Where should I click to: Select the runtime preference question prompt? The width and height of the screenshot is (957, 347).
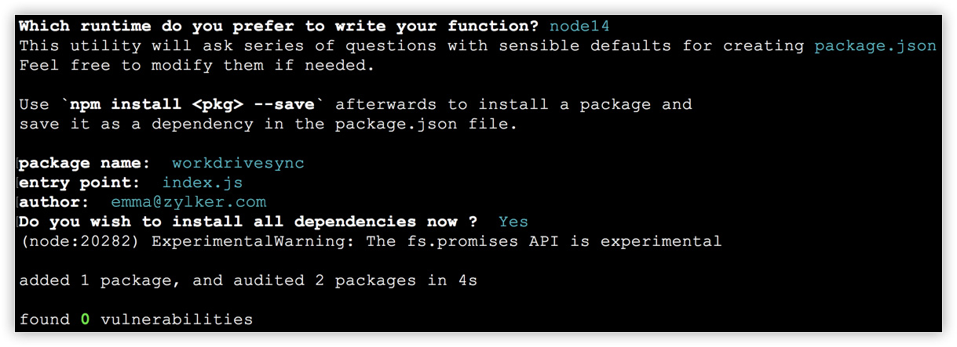279,26
